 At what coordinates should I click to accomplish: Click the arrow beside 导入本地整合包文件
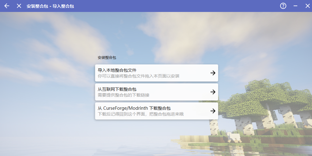tap(213, 73)
